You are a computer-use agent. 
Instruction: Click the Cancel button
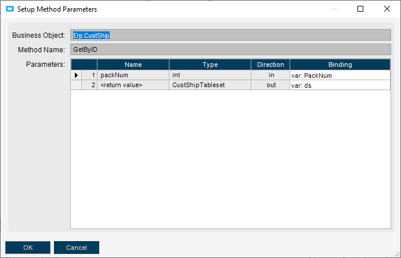[x=77, y=248]
